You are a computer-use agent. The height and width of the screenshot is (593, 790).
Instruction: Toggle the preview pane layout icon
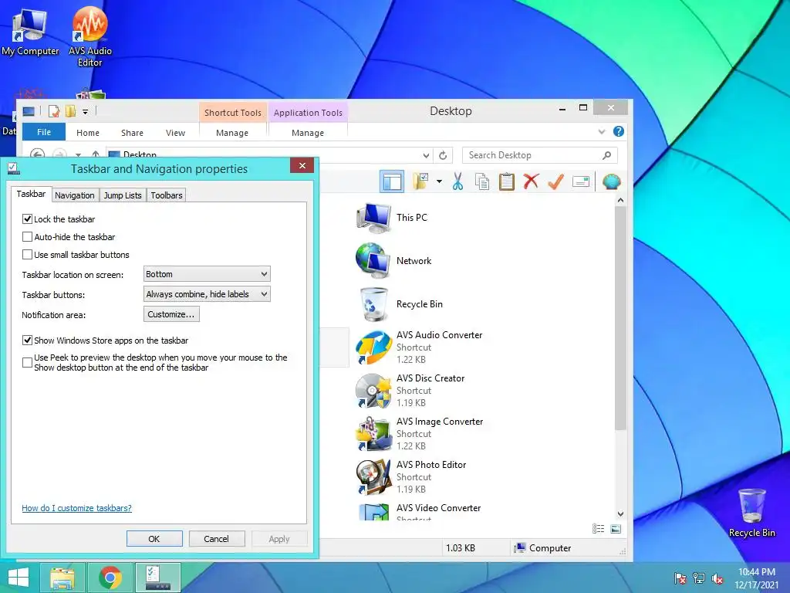tap(391, 181)
